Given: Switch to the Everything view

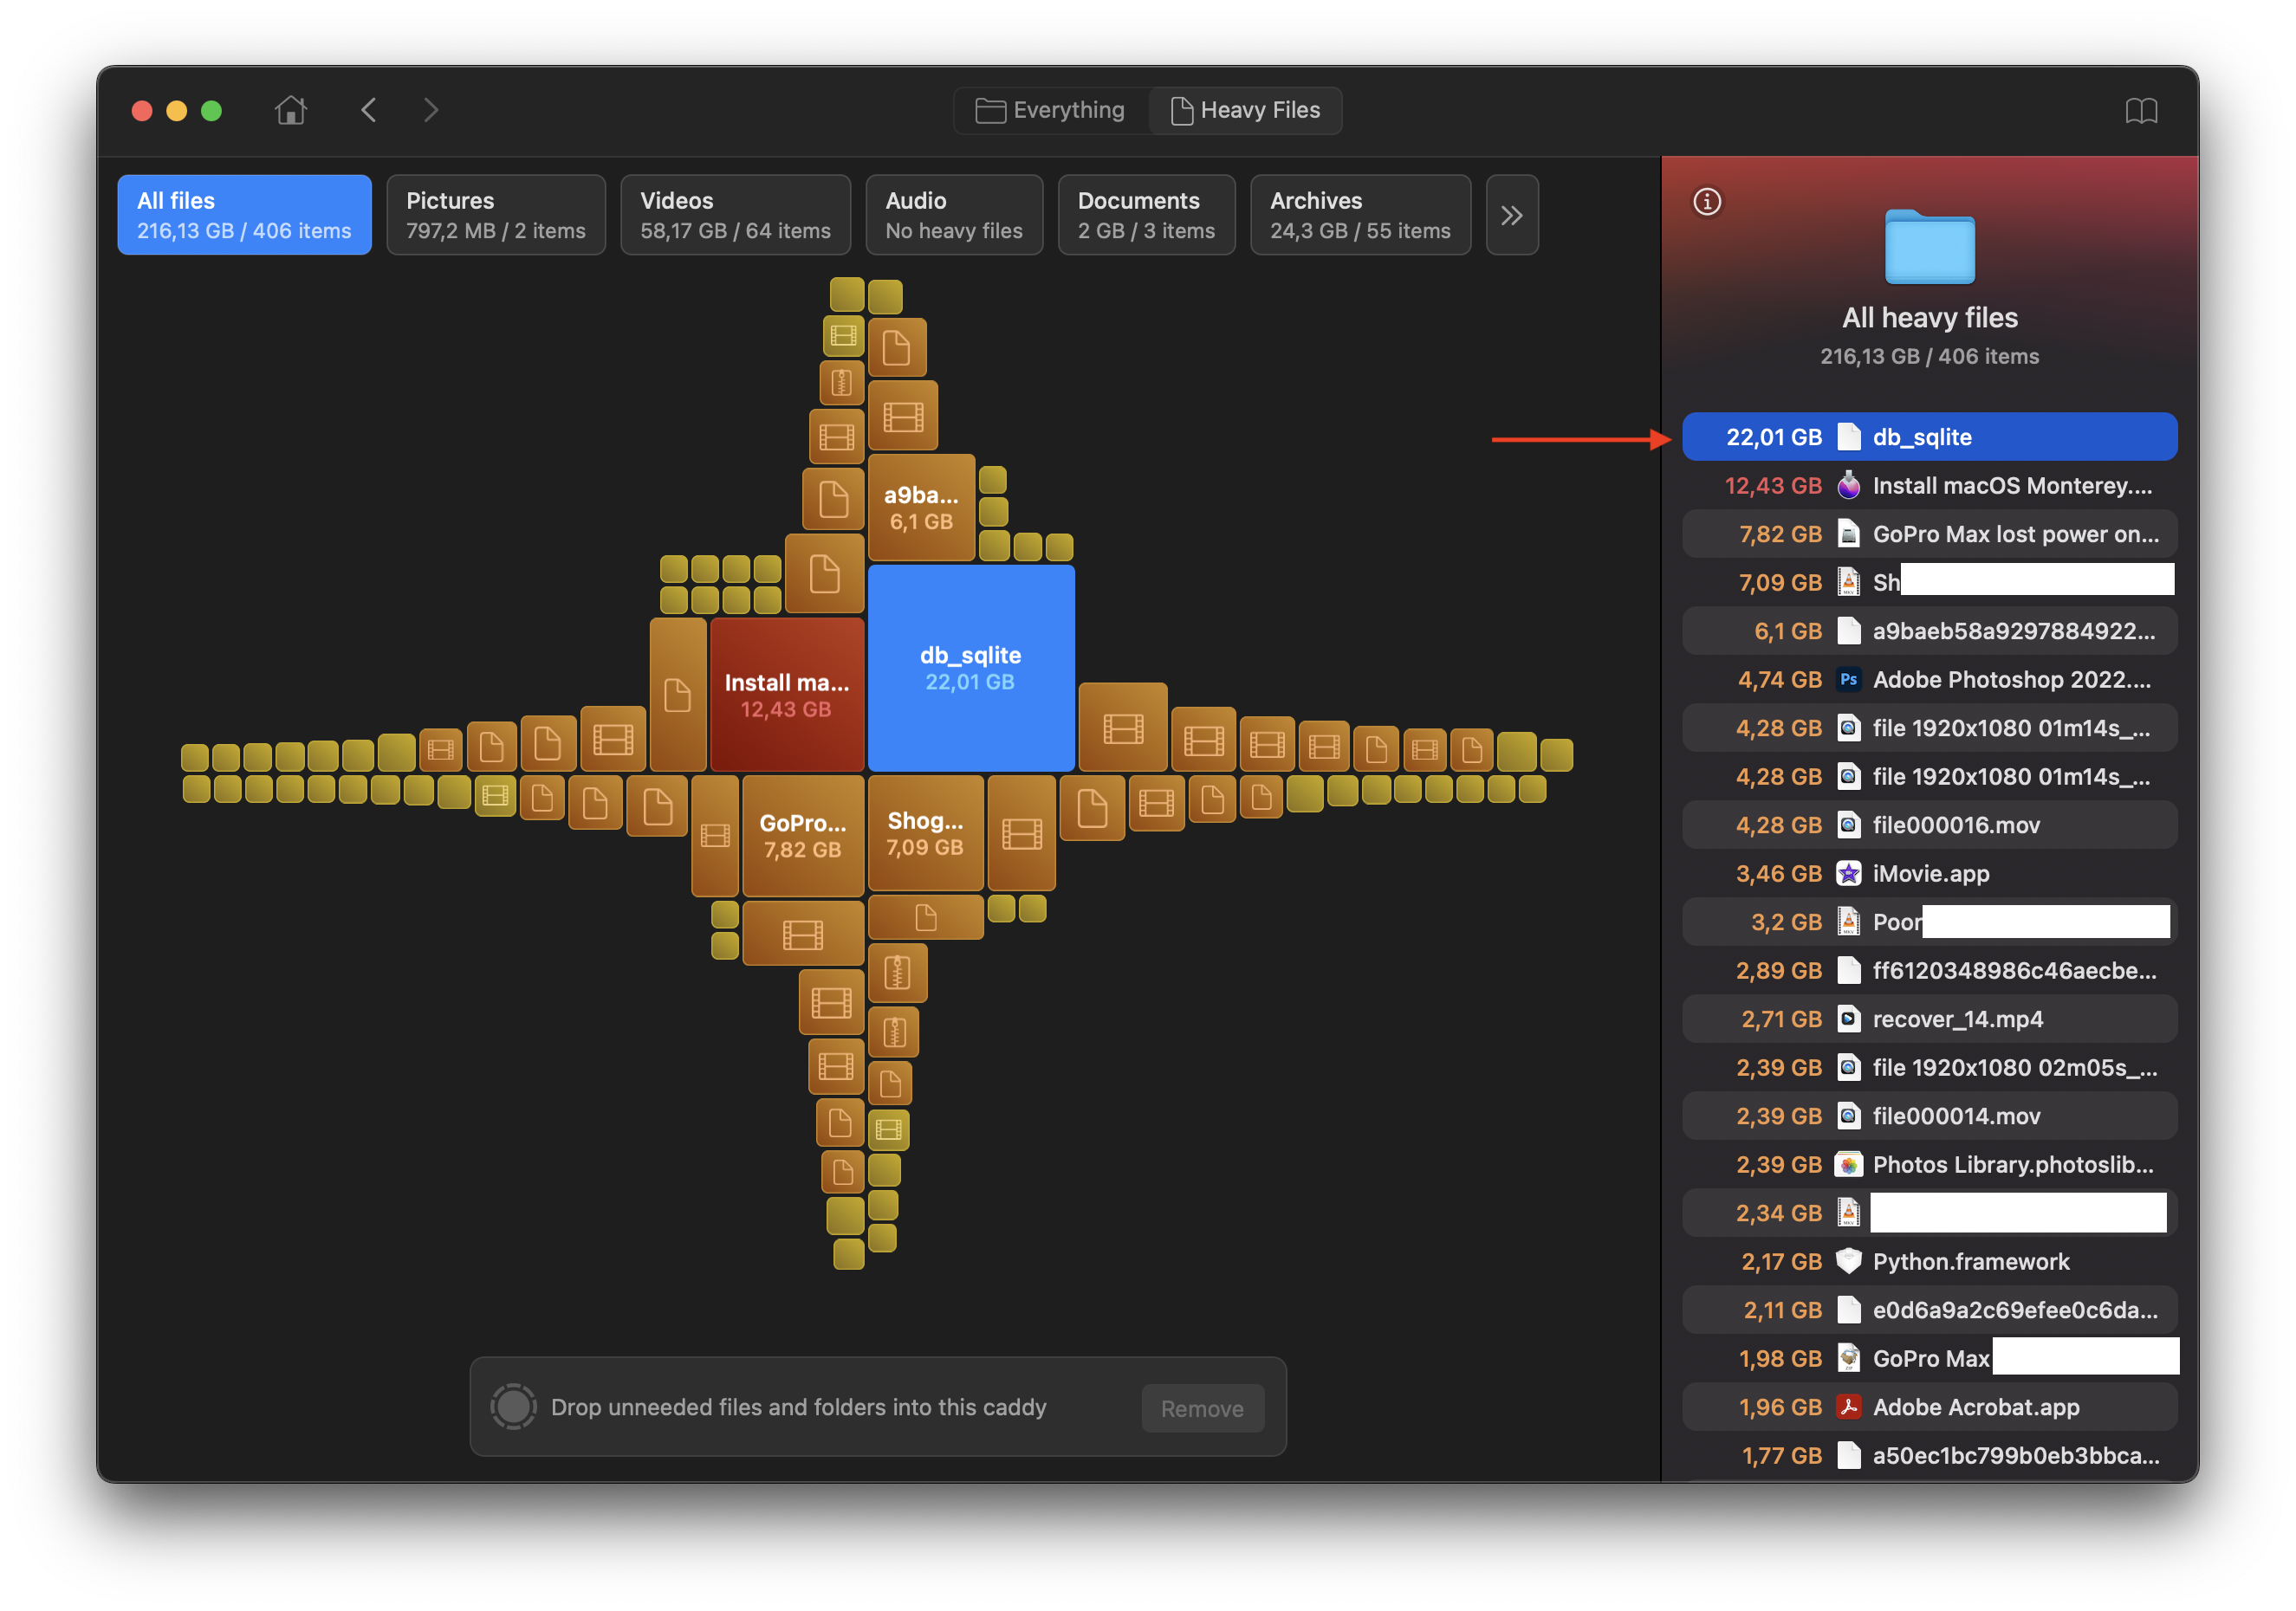Looking at the screenshot, I should point(1051,110).
